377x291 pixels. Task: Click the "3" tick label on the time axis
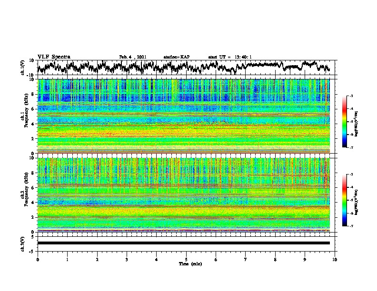pyautogui.click(x=127, y=260)
